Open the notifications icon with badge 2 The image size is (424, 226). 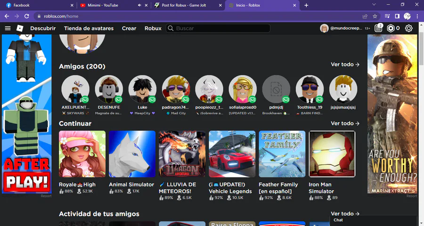378,28
